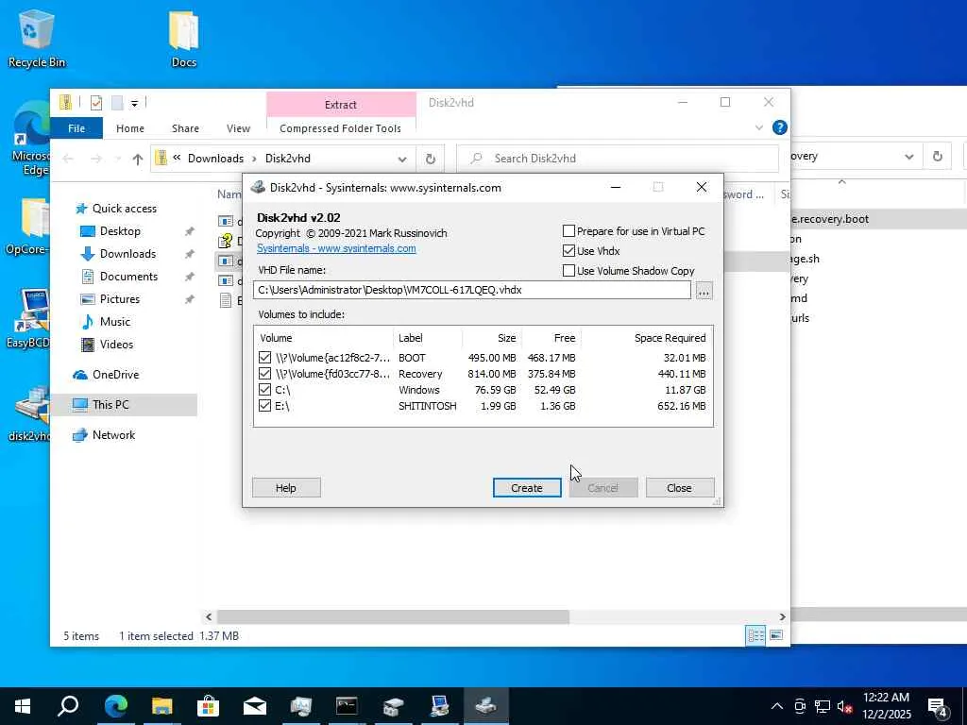Sort volumes by the Volume column header
Viewport: 967px width, 725px height.
tap(324, 338)
